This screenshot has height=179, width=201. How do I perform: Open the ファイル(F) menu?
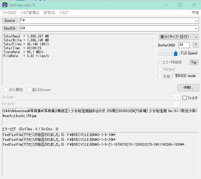tap(9, 13)
